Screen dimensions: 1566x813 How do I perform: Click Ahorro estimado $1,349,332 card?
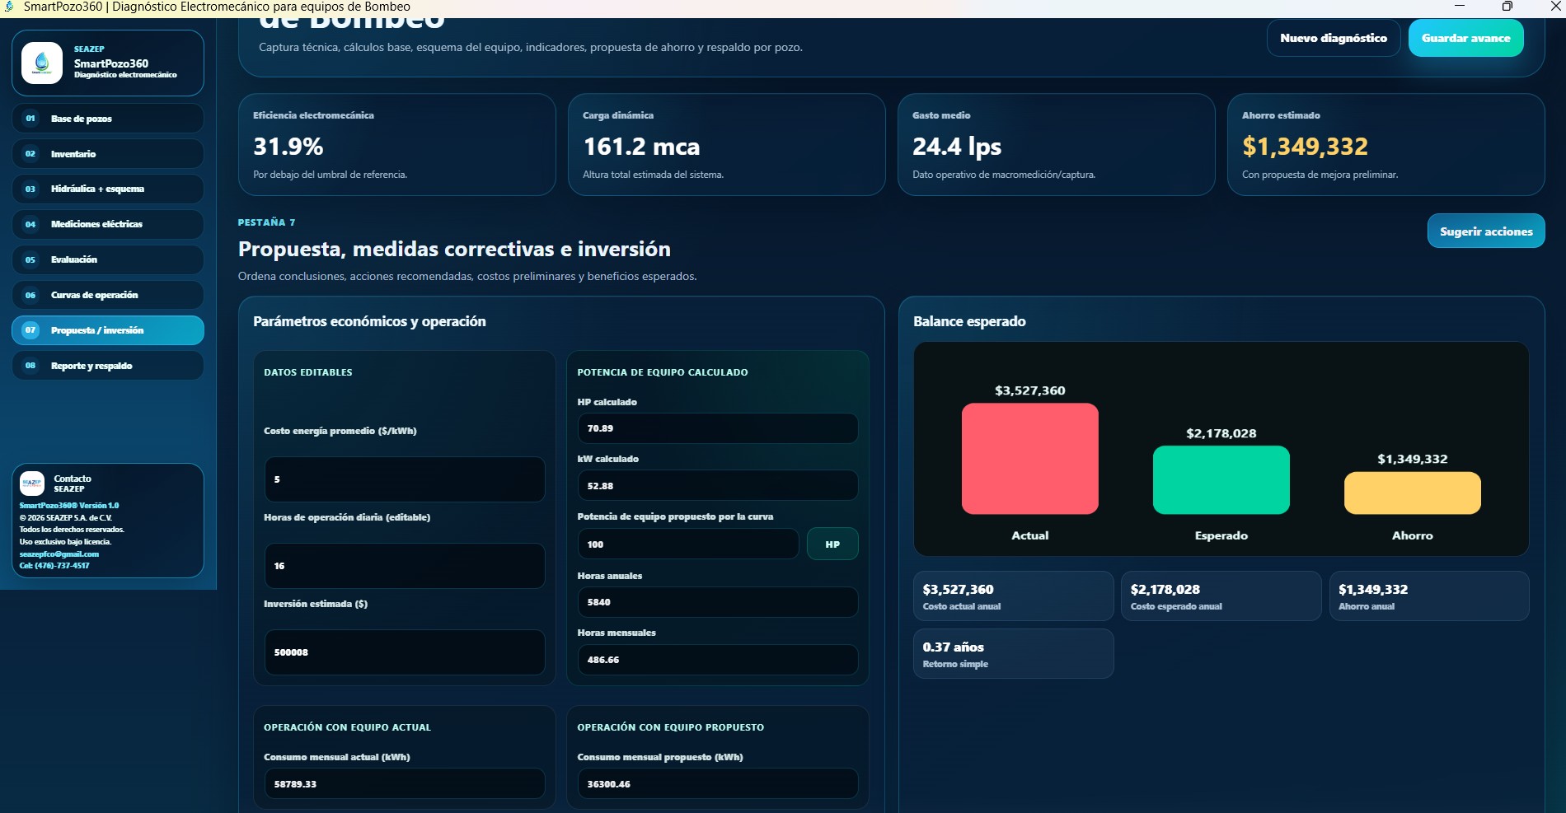pos(1386,145)
